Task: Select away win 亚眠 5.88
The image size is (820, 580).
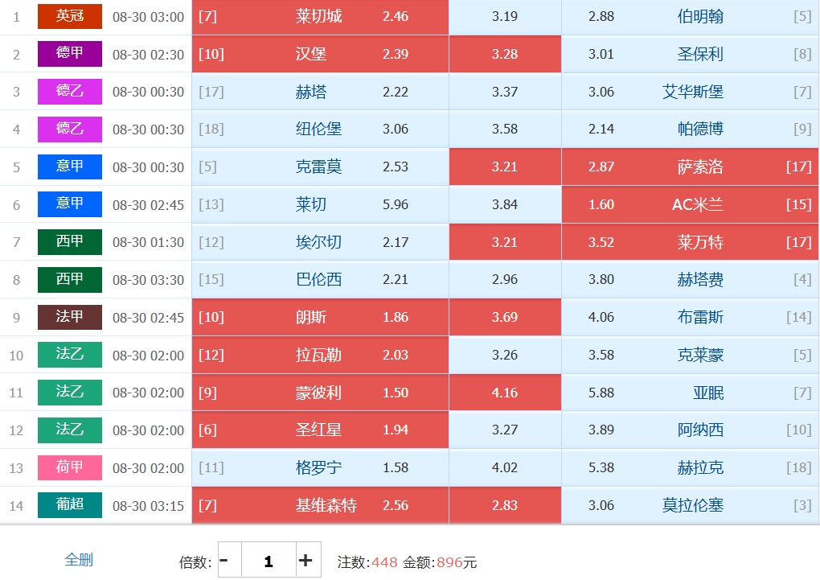Action: pos(691,393)
